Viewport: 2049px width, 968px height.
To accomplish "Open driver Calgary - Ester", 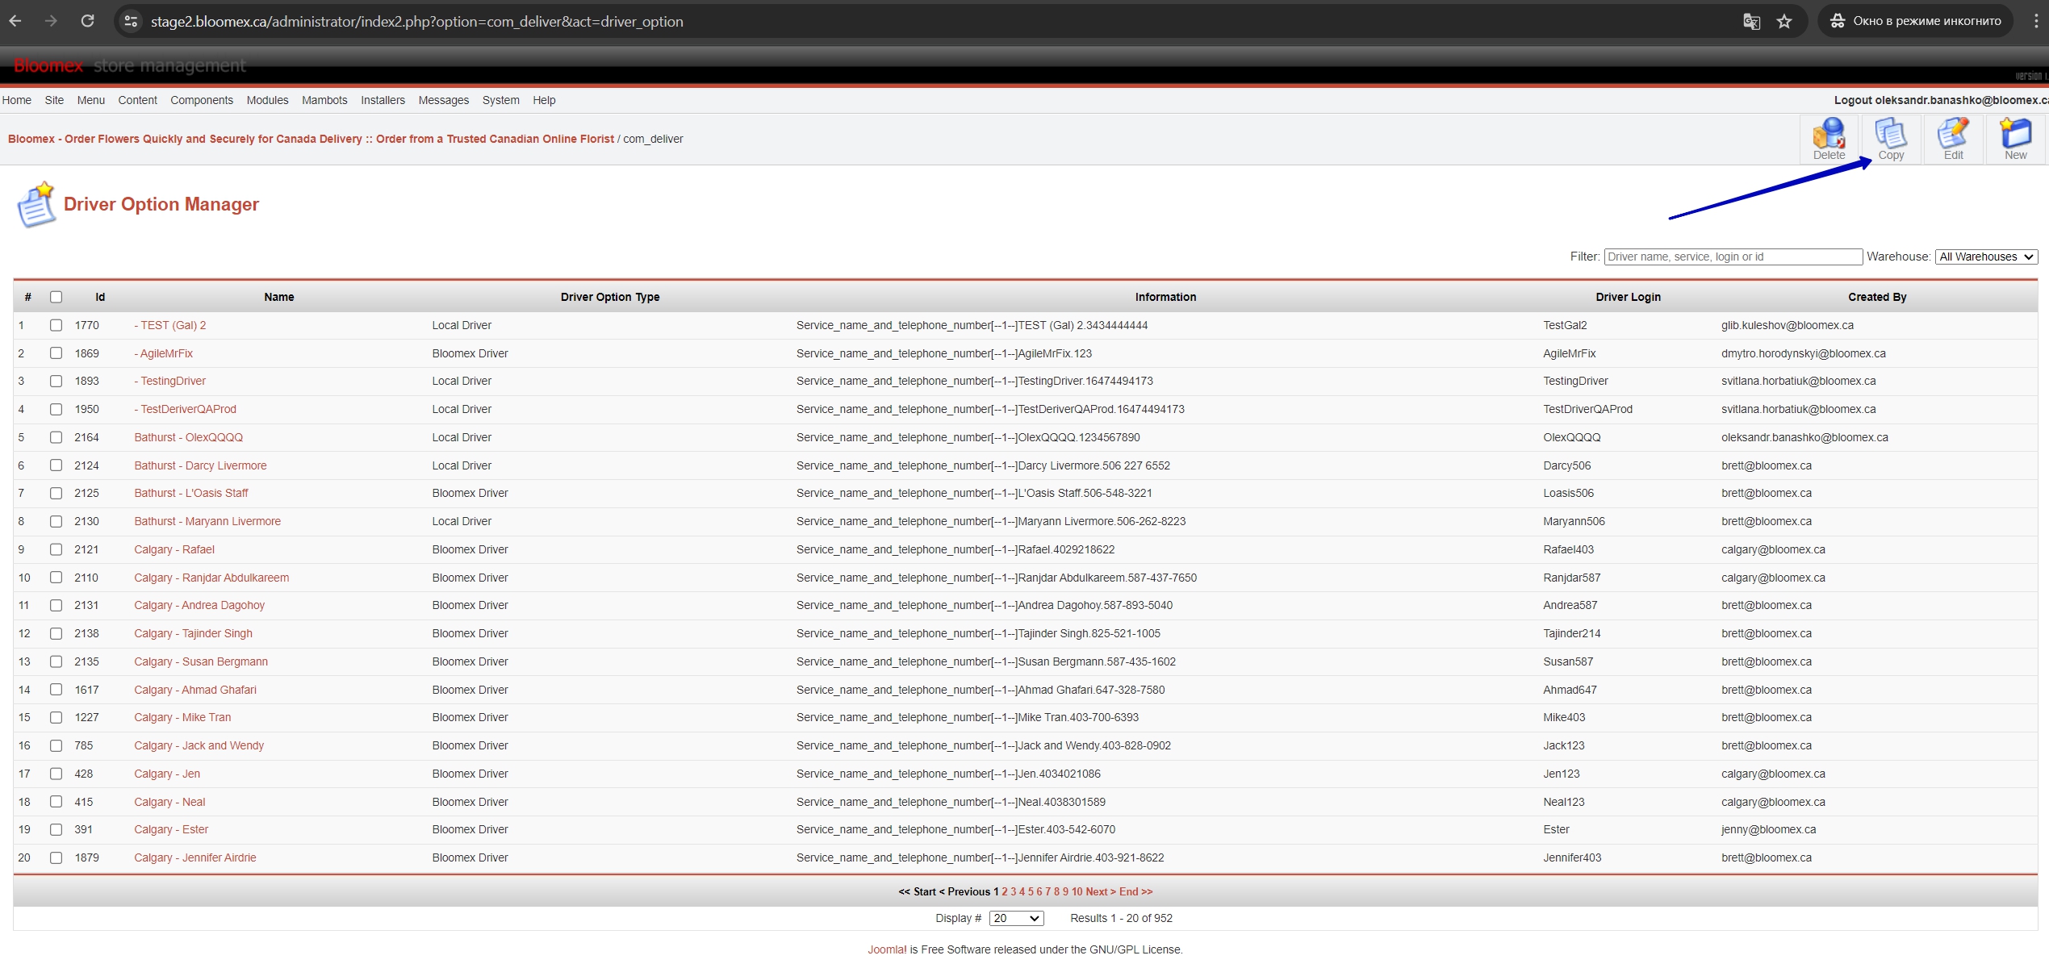I will pos(171,829).
